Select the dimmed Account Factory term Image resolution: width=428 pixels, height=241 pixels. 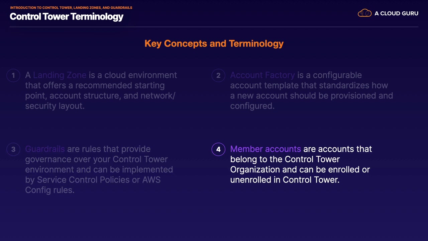tap(262, 75)
